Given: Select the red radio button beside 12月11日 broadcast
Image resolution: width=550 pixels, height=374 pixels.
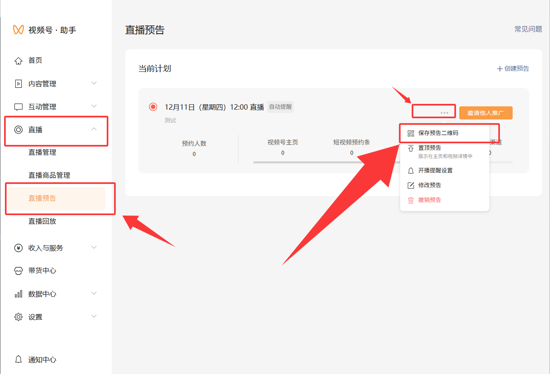Looking at the screenshot, I should pos(153,107).
